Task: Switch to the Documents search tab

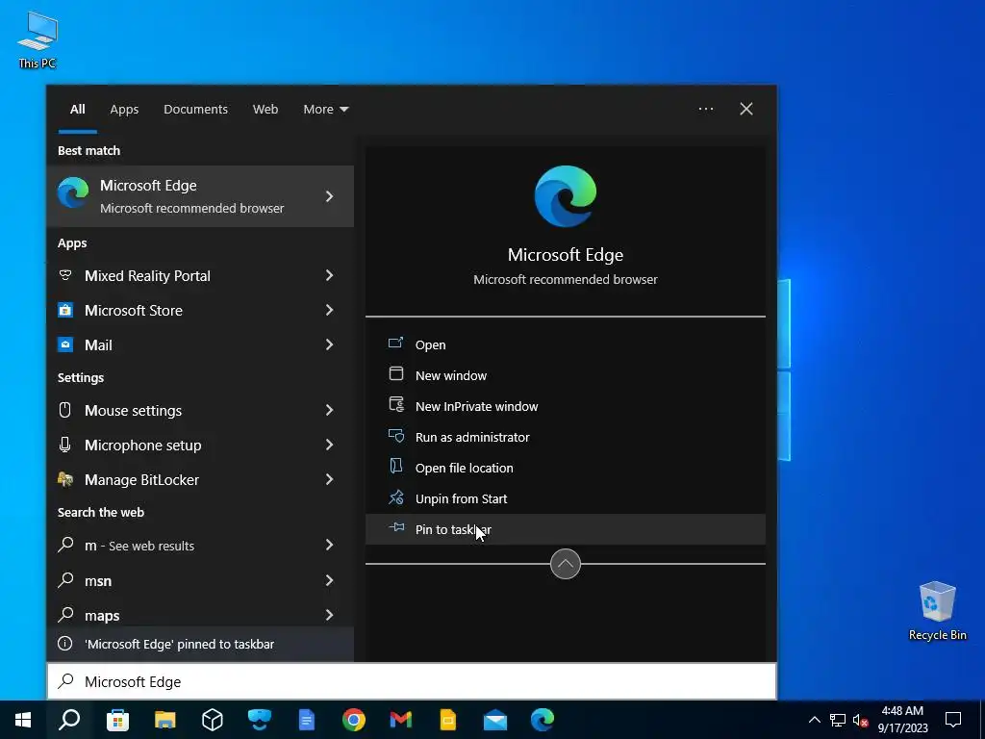Action: pyautogui.click(x=195, y=110)
